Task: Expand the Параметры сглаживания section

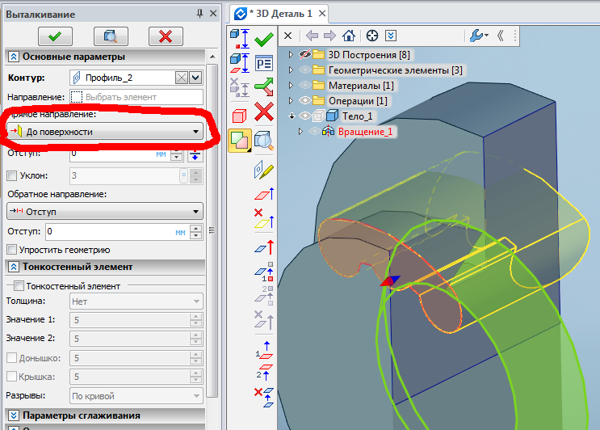Action: coord(14,415)
